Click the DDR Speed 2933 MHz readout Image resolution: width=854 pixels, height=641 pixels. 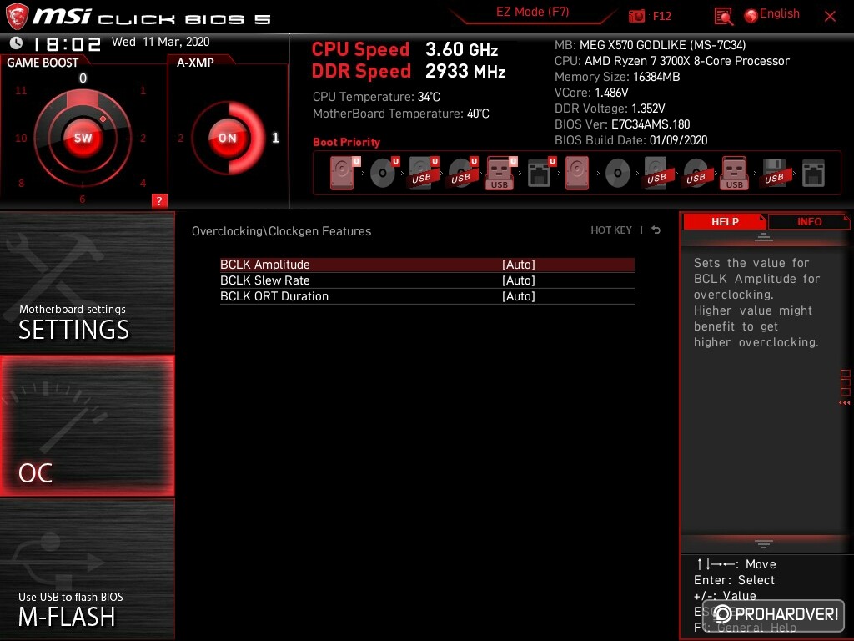coord(409,72)
